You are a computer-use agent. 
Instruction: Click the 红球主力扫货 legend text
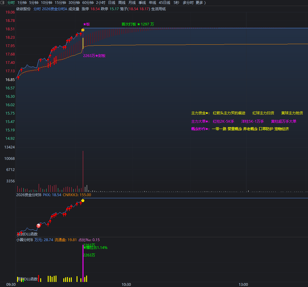[x=263, y=113]
